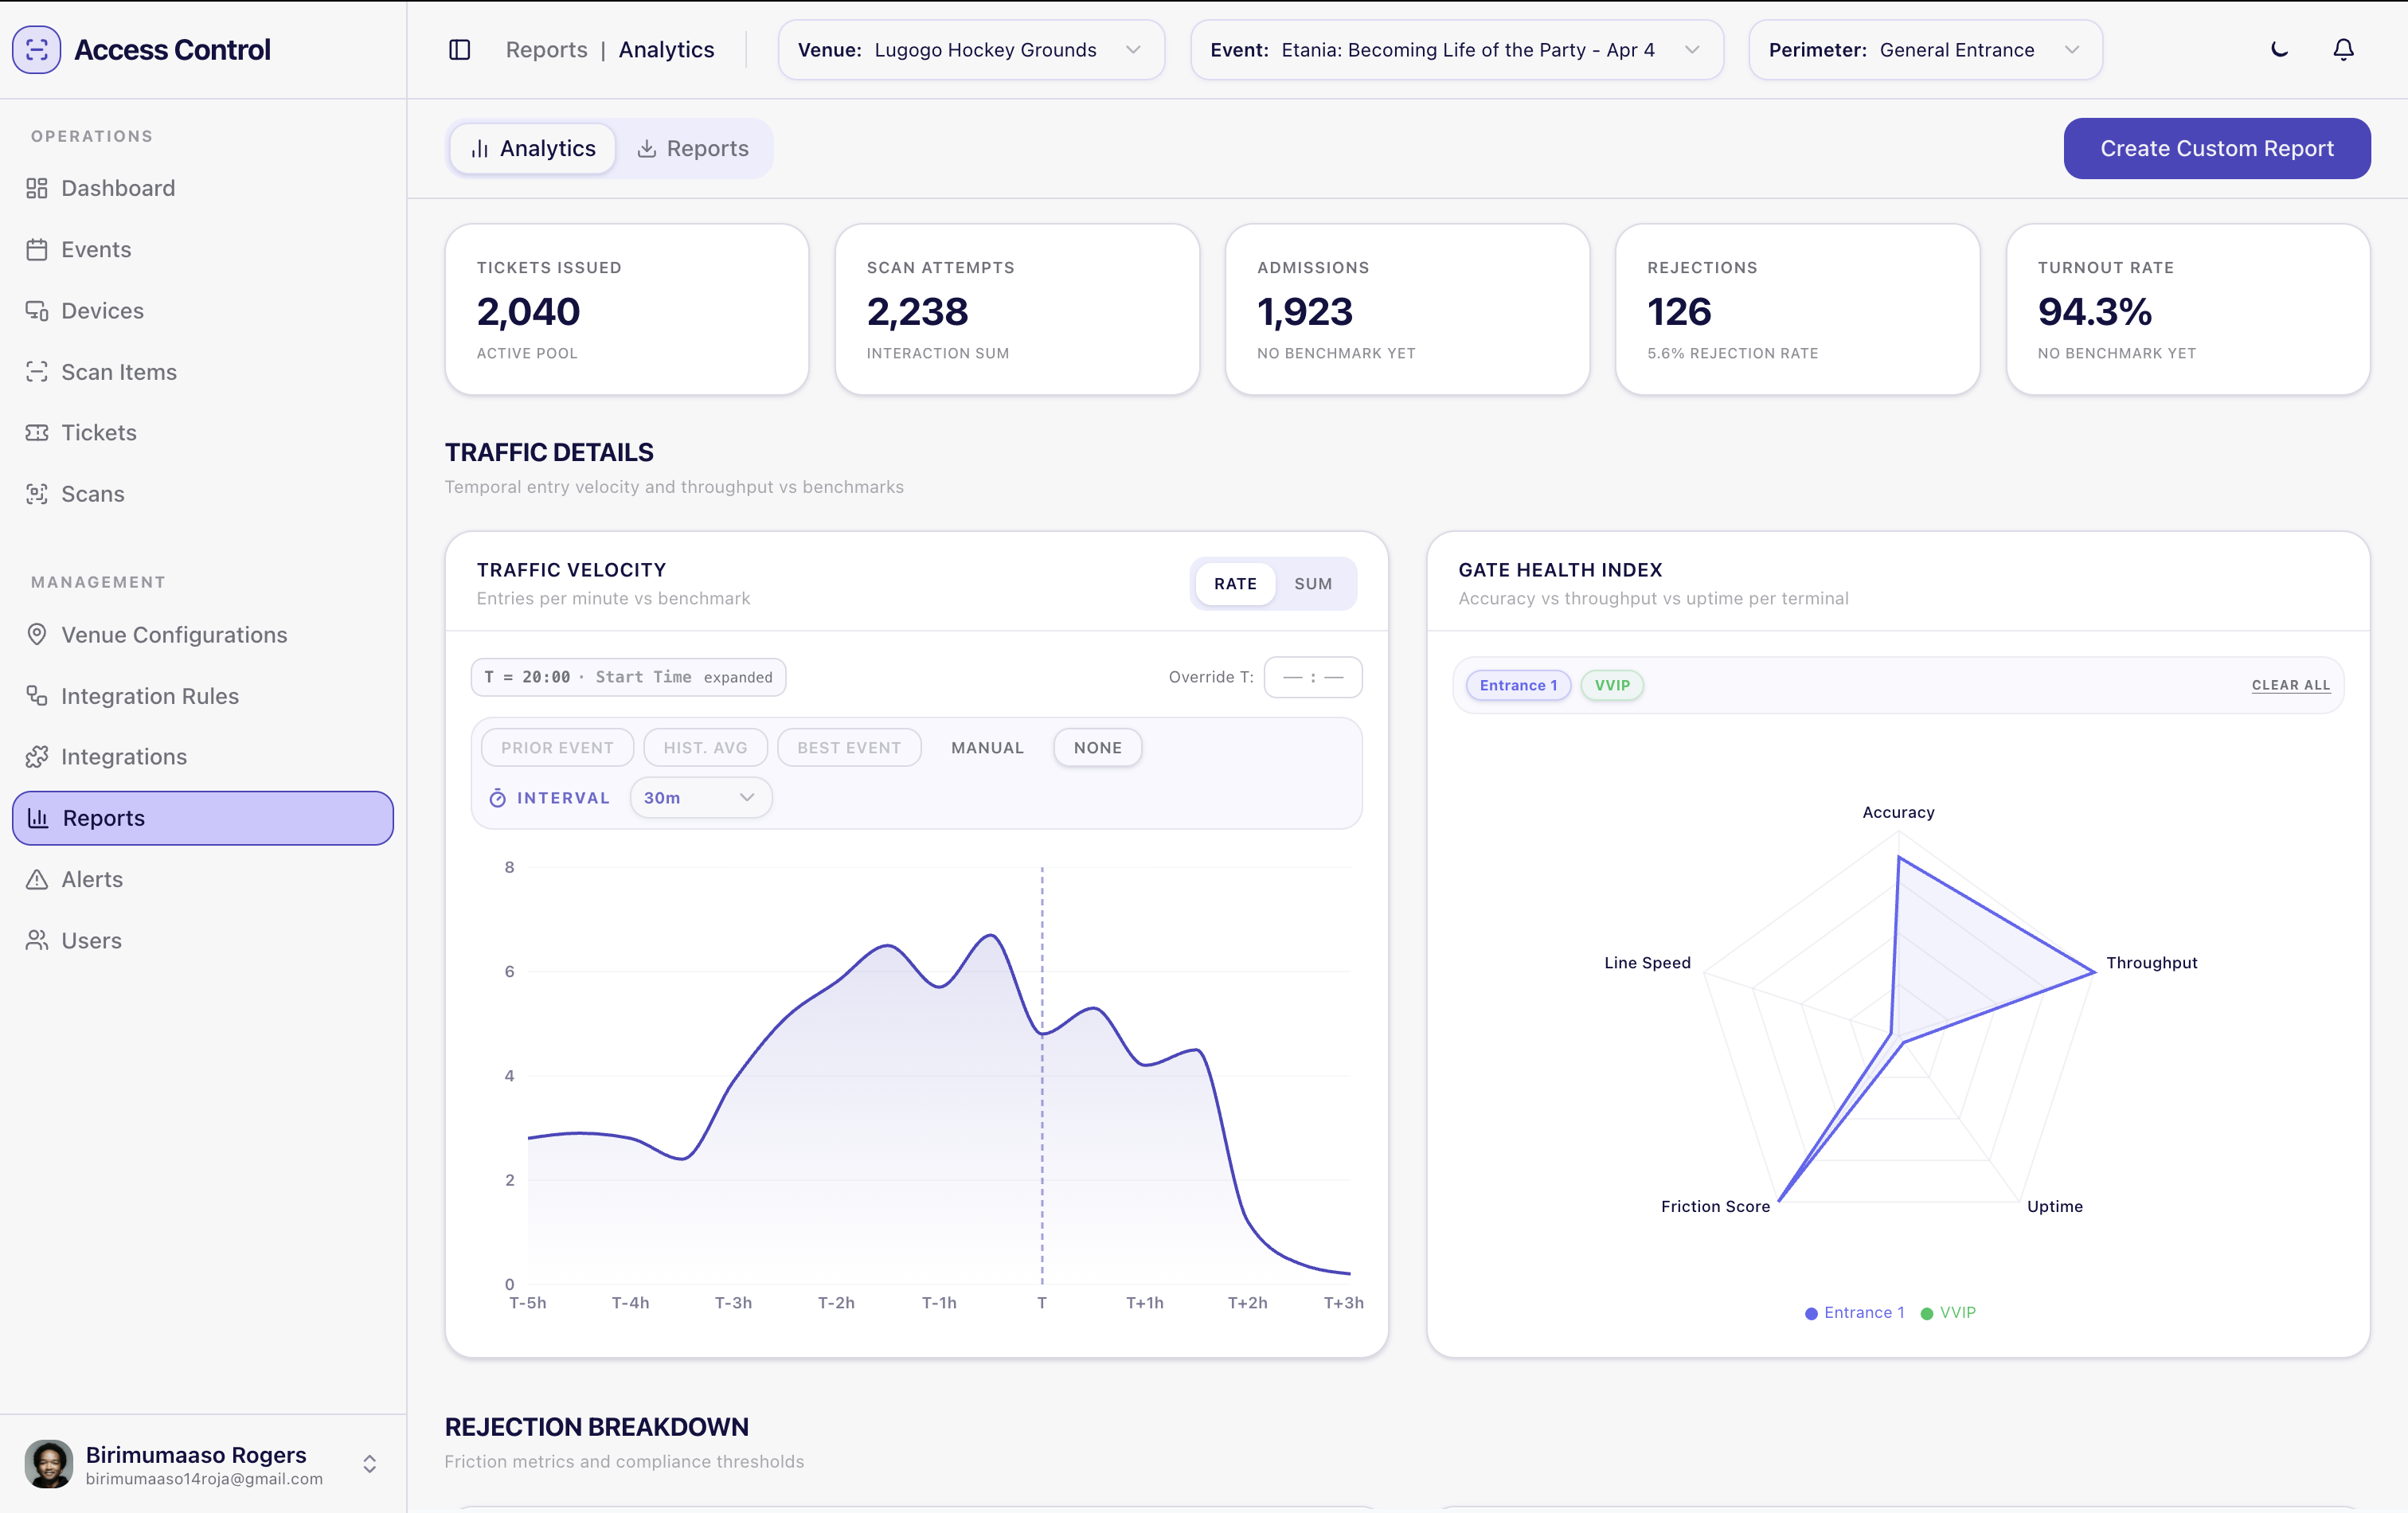This screenshot has width=2408, height=1513.
Task: Click the CLEAR ALL link
Action: point(2290,685)
